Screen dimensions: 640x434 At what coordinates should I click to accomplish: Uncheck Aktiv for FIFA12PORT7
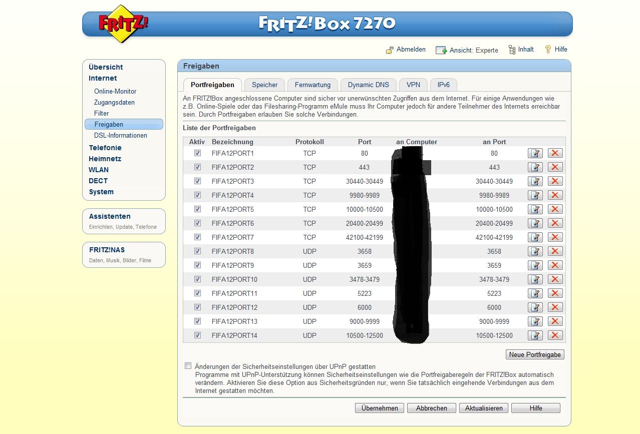(x=197, y=237)
